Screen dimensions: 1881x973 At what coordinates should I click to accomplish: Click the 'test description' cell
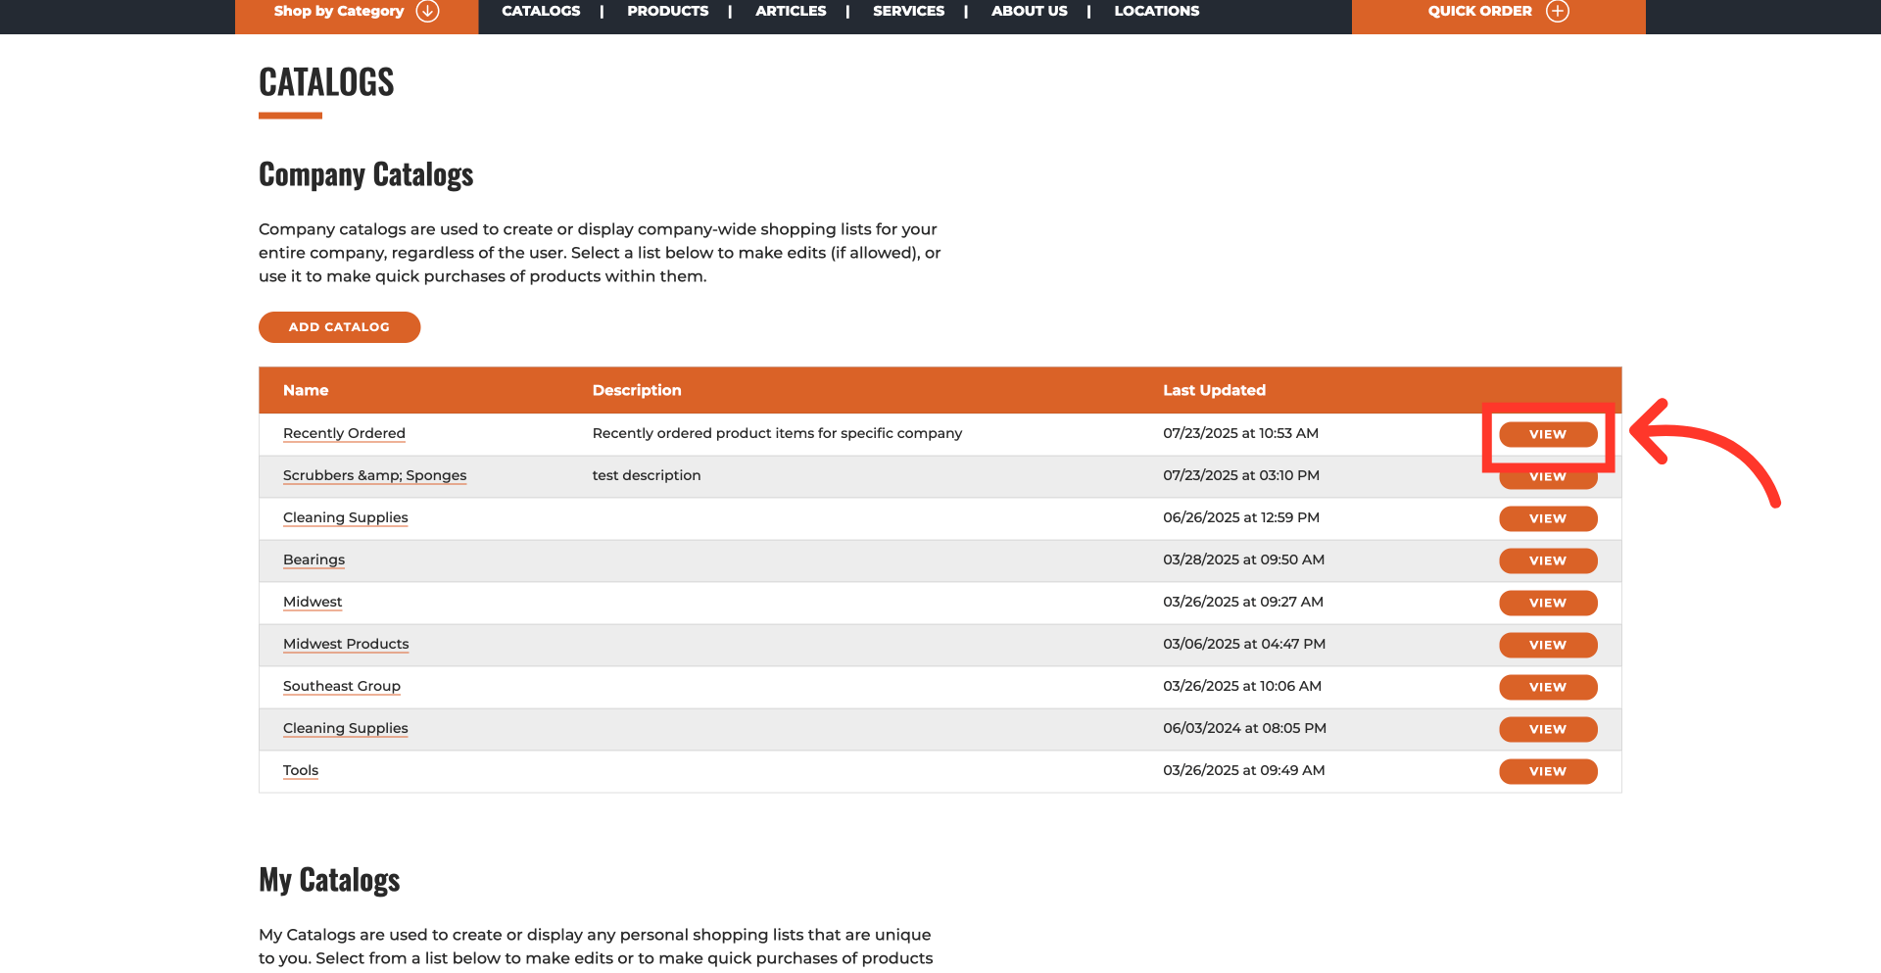pos(647,475)
